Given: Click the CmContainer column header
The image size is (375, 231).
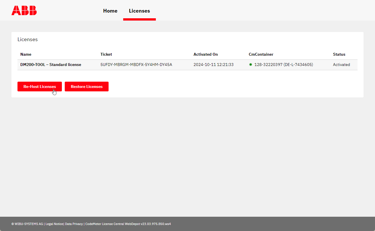Looking at the screenshot, I should pos(261,54).
